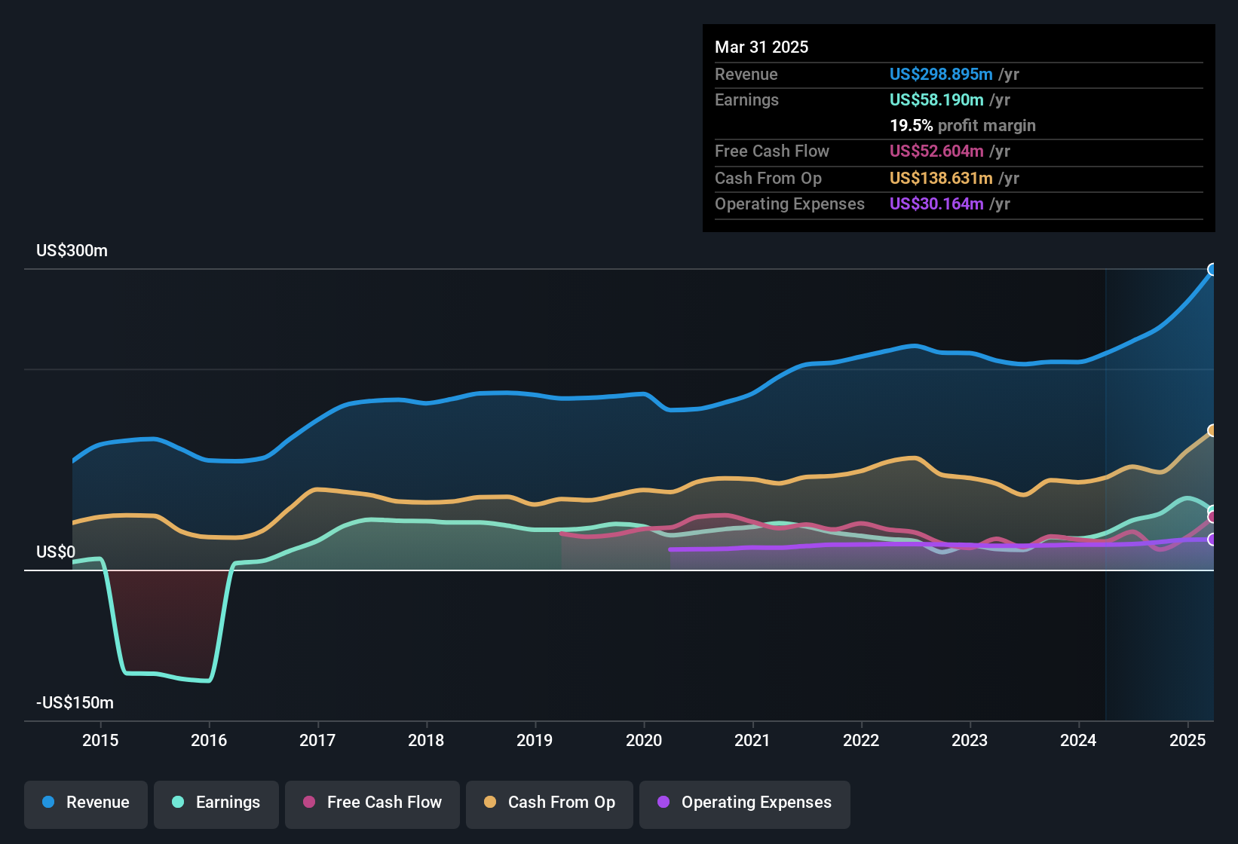Click the pink Free Cash Flow endpoint marker
1238x844 pixels.
click(1212, 517)
